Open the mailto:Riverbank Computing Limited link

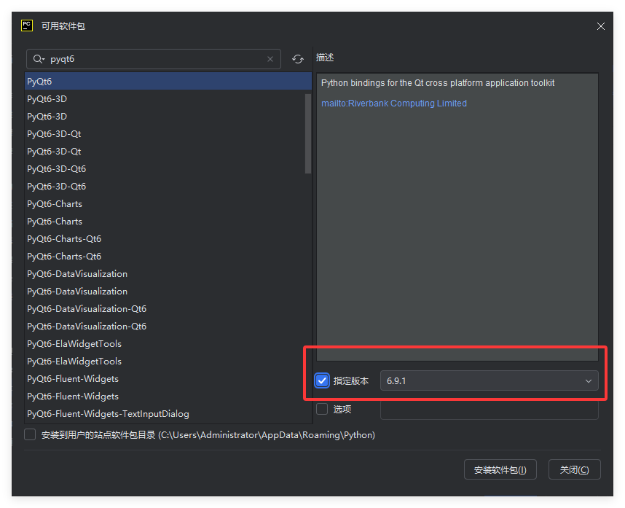coord(394,103)
